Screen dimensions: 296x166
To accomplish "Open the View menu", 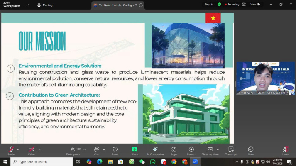I will 255,4.
